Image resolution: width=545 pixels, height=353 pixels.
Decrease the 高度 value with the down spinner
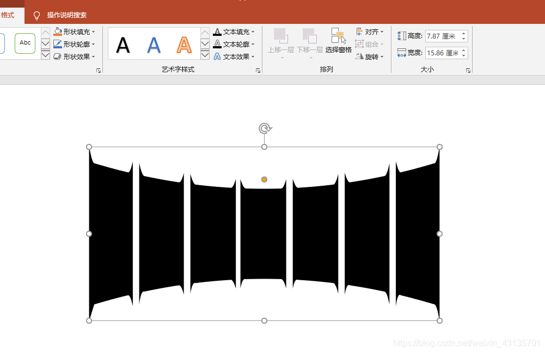pos(464,39)
